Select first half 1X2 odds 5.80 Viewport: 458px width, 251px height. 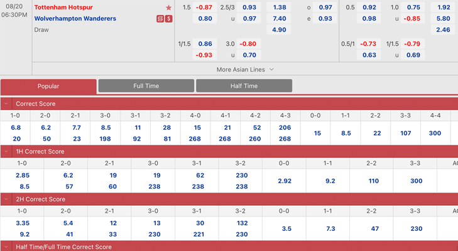443,18
